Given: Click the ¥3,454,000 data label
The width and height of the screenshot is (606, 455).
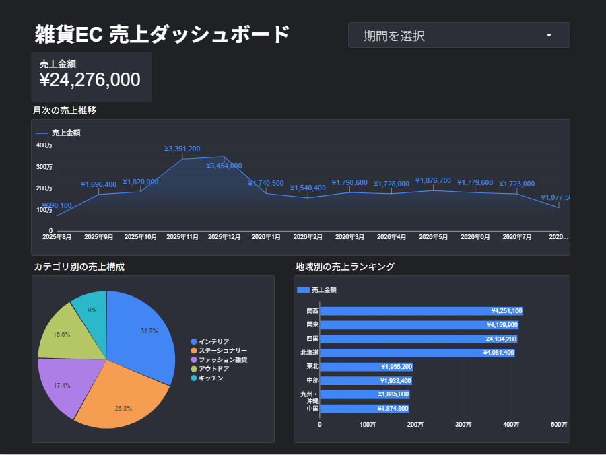Looking at the screenshot, I should [x=224, y=166].
